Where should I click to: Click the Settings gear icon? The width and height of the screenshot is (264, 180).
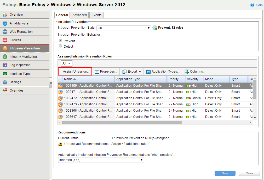click(x=5, y=82)
